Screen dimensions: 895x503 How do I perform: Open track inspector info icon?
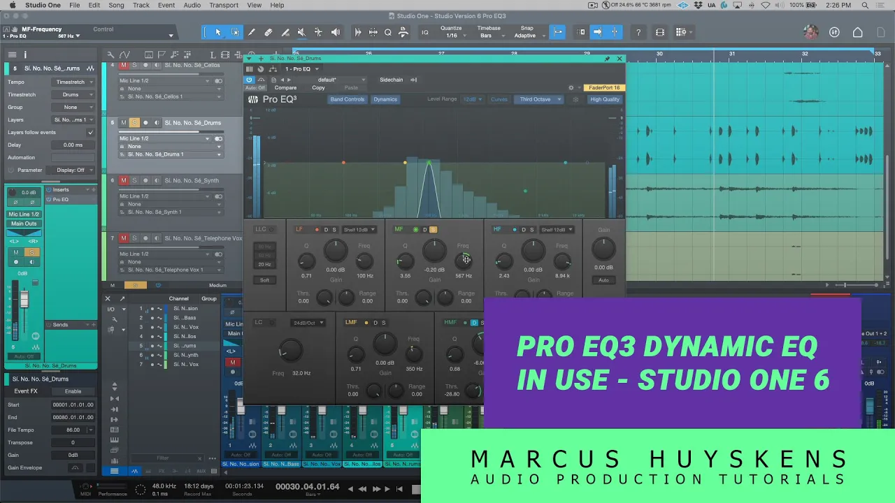click(x=25, y=54)
